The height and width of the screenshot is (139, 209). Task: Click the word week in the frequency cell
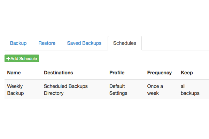[x=153, y=93]
